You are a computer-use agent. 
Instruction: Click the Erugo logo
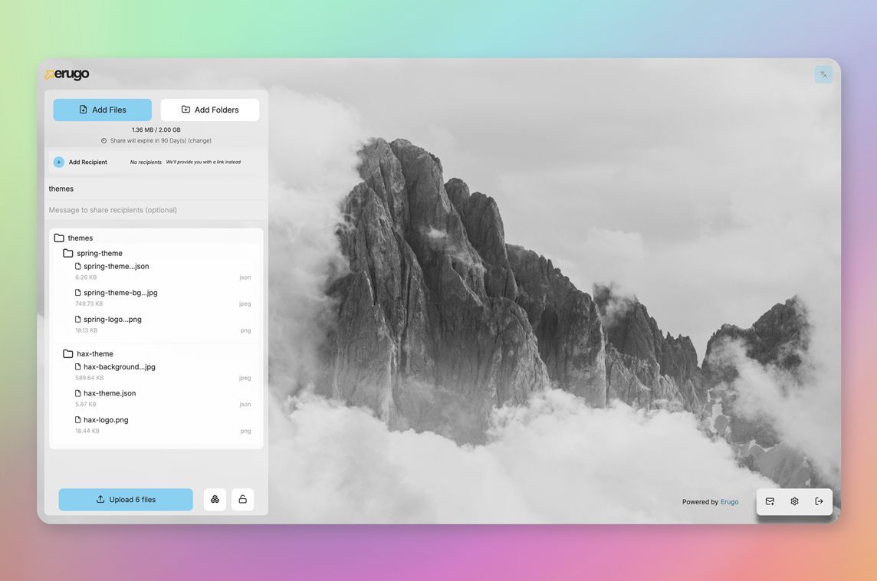pos(67,74)
